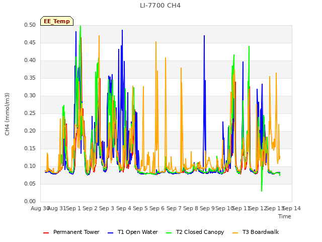Click the Sep 2 x-axis label
Screen dimensions: 322x242
coord(90,208)
